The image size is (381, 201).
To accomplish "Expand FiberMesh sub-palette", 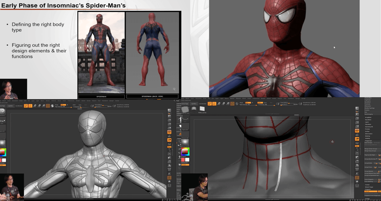I will [x=368, y=124].
